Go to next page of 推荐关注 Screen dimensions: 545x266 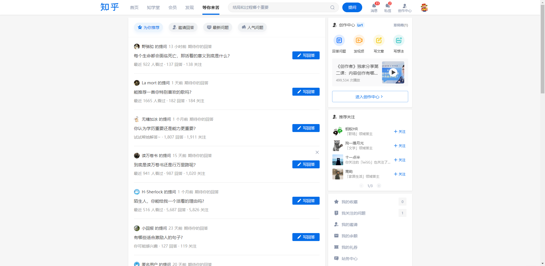(x=379, y=186)
